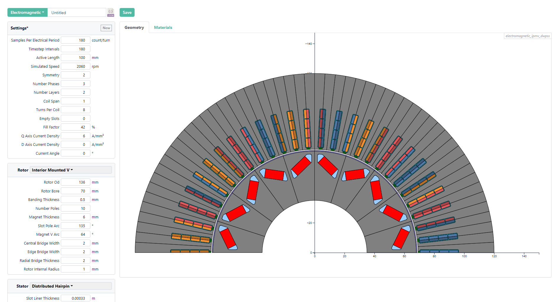
Task: Click the JSON export icon
Action: point(111,12)
